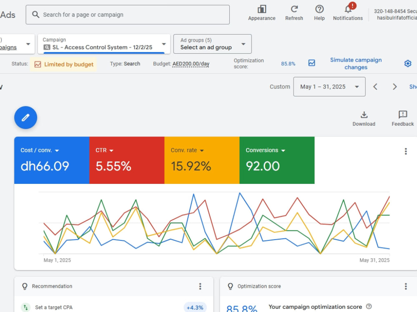Click the magnifier icon in search box
The height and width of the screenshot is (312, 417).
click(35, 15)
